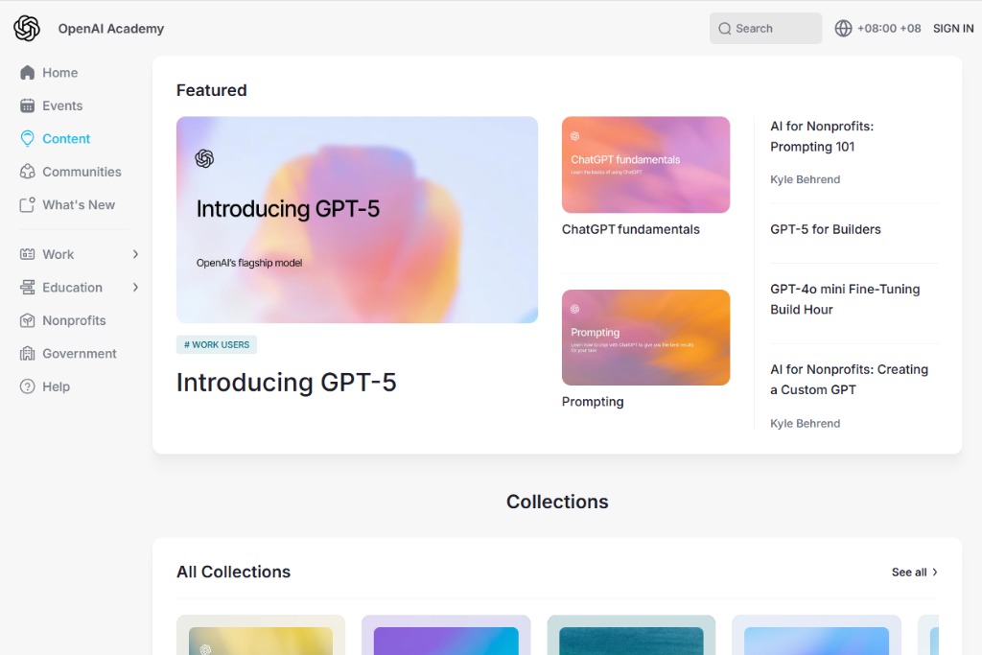Click the Home house icon
This screenshot has width=982, height=655.
pyautogui.click(x=27, y=73)
